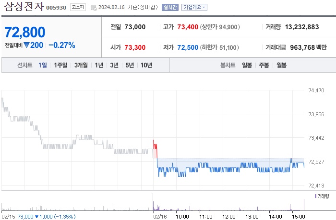The height and width of the screenshot is (220, 336).
Task: Click the down triangle next to 200
Action: coord(26,45)
